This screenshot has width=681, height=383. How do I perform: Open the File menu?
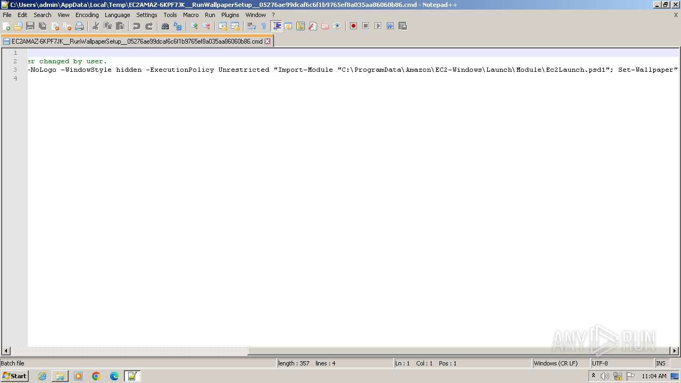[7, 15]
